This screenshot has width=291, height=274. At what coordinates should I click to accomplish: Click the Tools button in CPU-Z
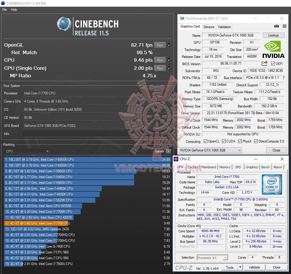(229, 267)
